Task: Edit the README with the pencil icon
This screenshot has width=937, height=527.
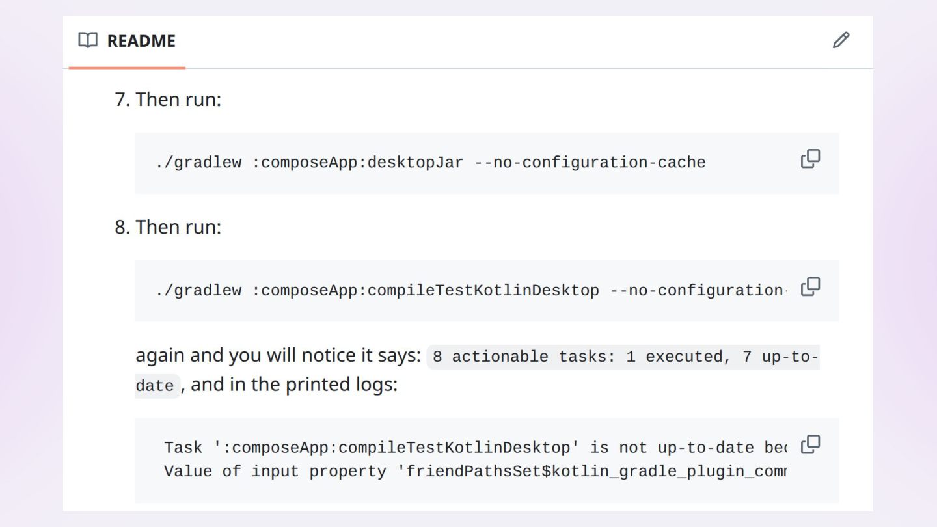Action: (841, 40)
